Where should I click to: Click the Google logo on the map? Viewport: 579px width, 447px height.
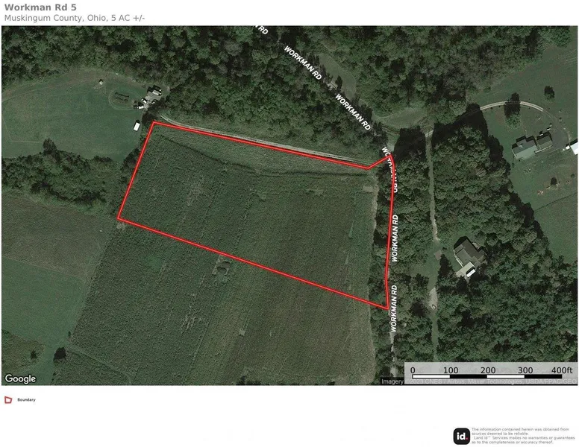pyautogui.click(x=20, y=378)
